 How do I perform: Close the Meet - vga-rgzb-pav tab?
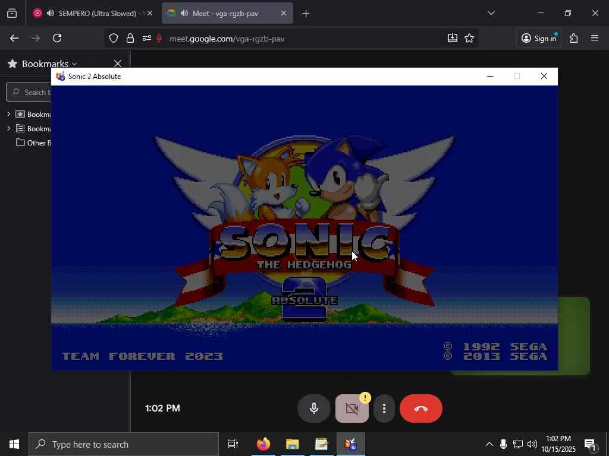284,13
